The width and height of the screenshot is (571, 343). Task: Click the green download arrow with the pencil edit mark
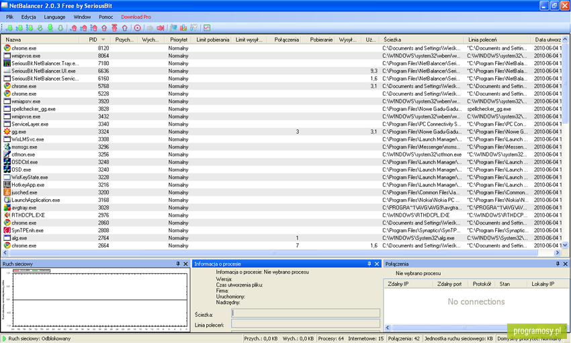40,28
